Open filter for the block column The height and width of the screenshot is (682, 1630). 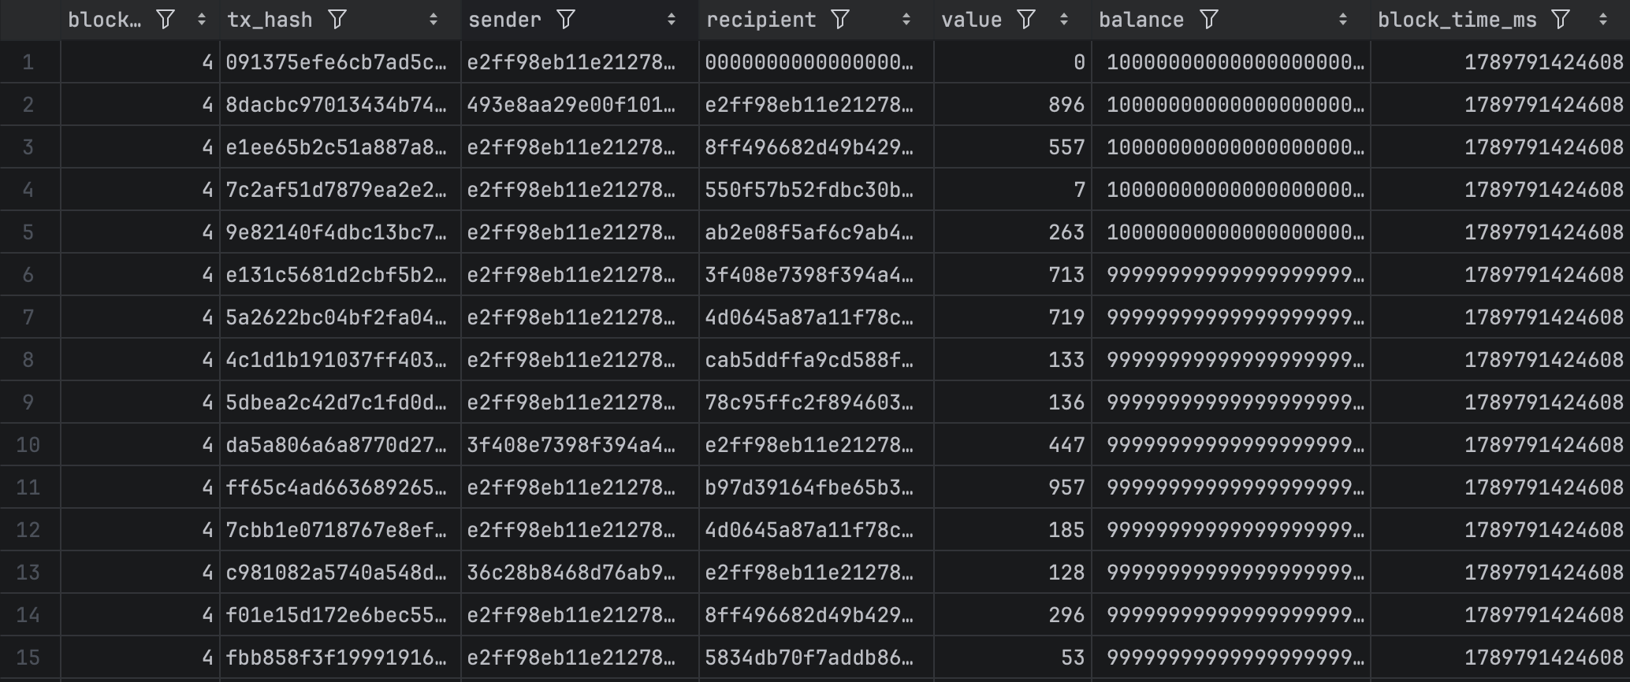click(166, 20)
